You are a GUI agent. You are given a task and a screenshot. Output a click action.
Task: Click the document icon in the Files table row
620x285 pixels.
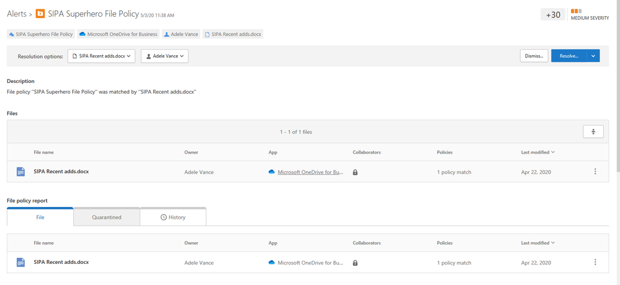pos(20,172)
